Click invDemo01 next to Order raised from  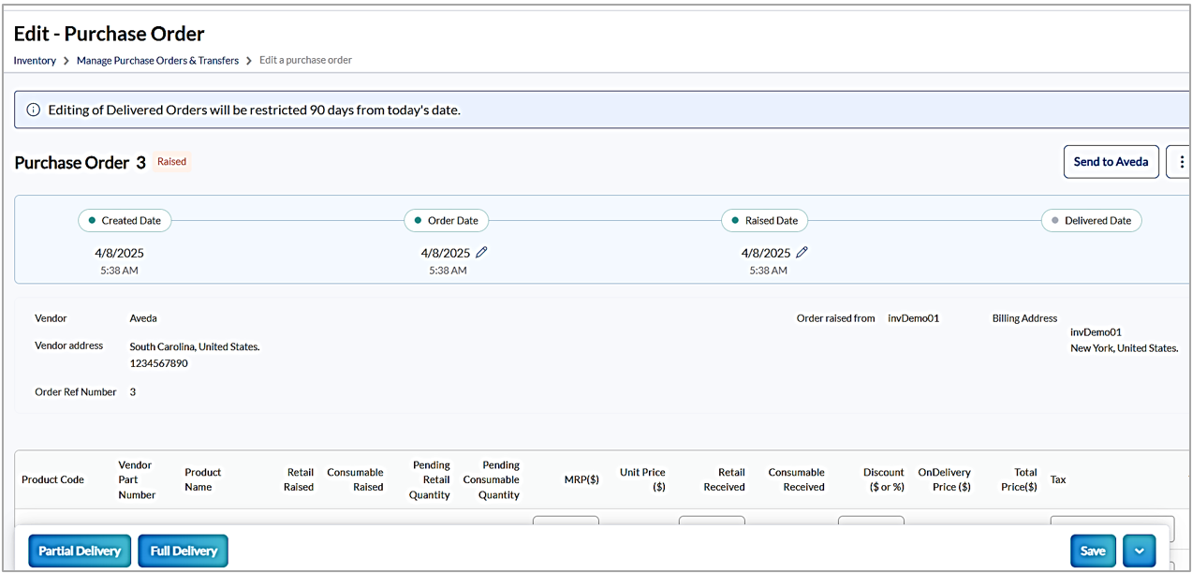point(913,318)
